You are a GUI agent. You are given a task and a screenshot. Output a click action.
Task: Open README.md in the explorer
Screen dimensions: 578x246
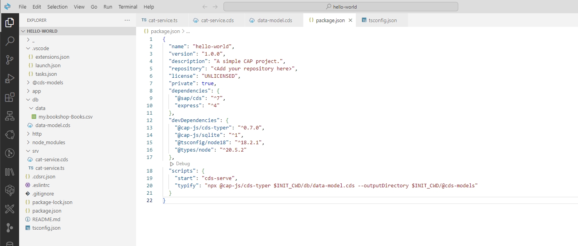tap(46, 219)
